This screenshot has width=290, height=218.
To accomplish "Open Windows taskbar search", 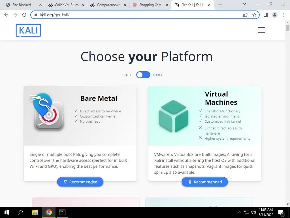I will pos(20,212).
